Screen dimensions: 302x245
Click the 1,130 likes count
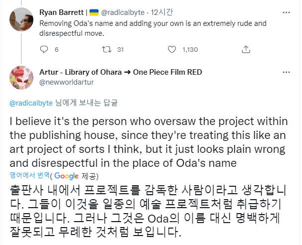coord(190,49)
